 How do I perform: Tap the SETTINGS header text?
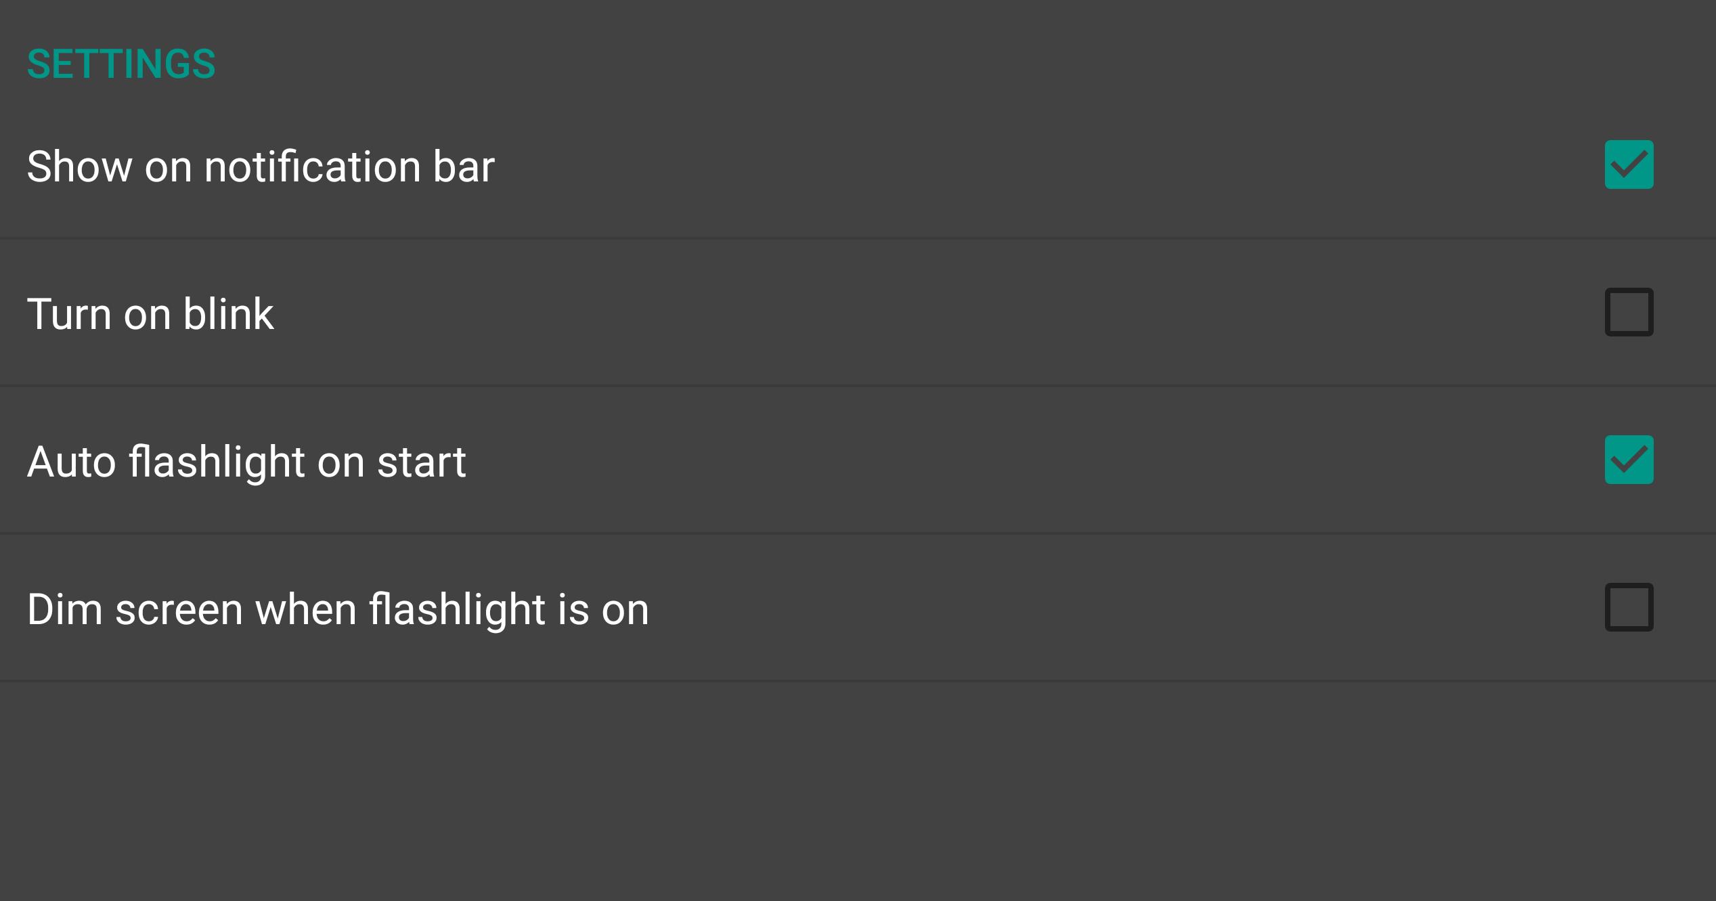[121, 64]
